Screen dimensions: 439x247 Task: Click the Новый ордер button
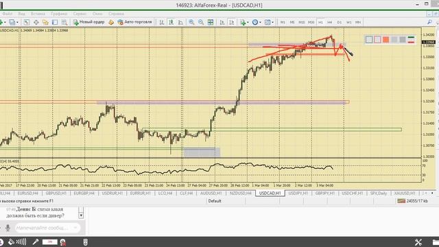(x=88, y=22)
